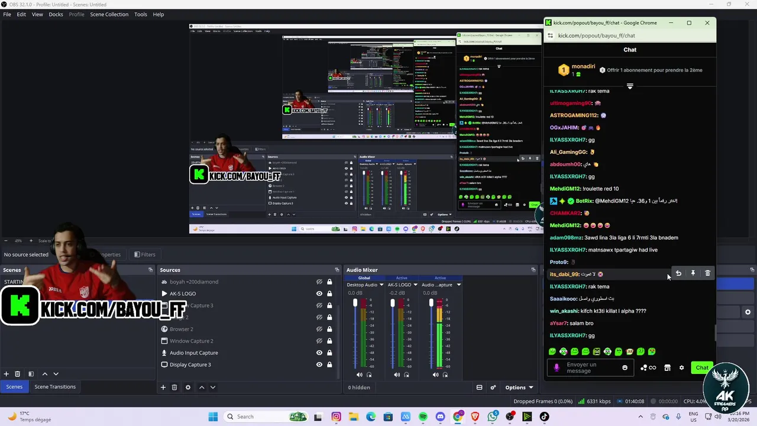Hide the Audio Input Capture source
This screenshot has width=757, height=426.
point(319,353)
